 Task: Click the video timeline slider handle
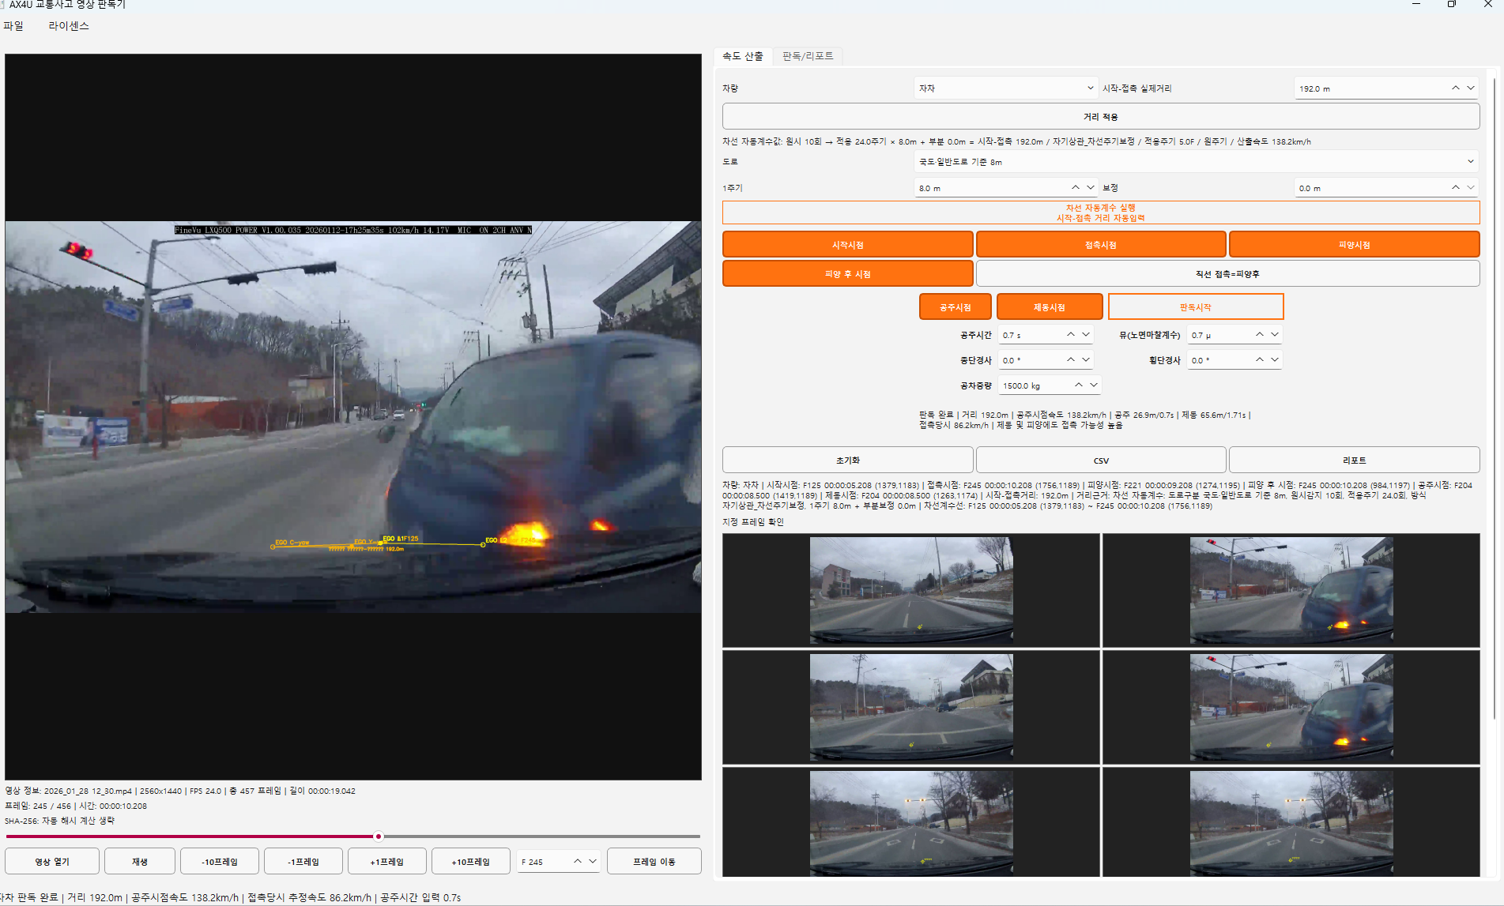pos(379,836)
